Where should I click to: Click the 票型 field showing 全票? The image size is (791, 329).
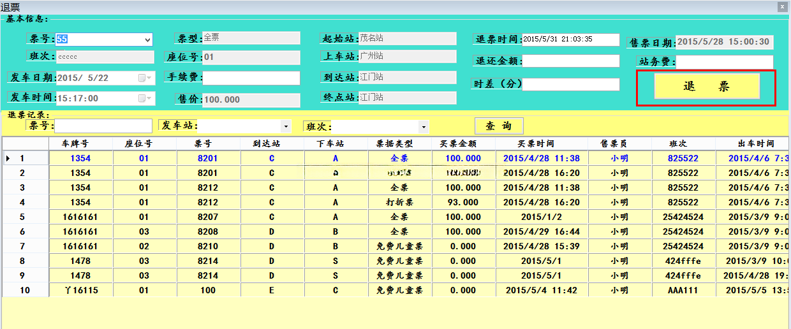251,38
